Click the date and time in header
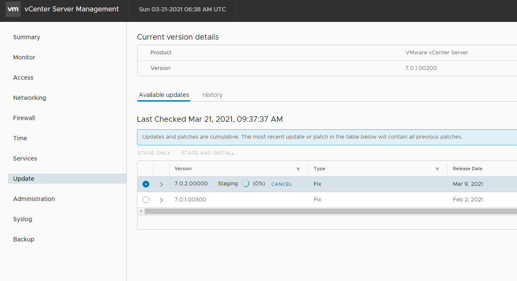Image resolution: width=517 pixels, height=281 pixels. pos(182,9)
